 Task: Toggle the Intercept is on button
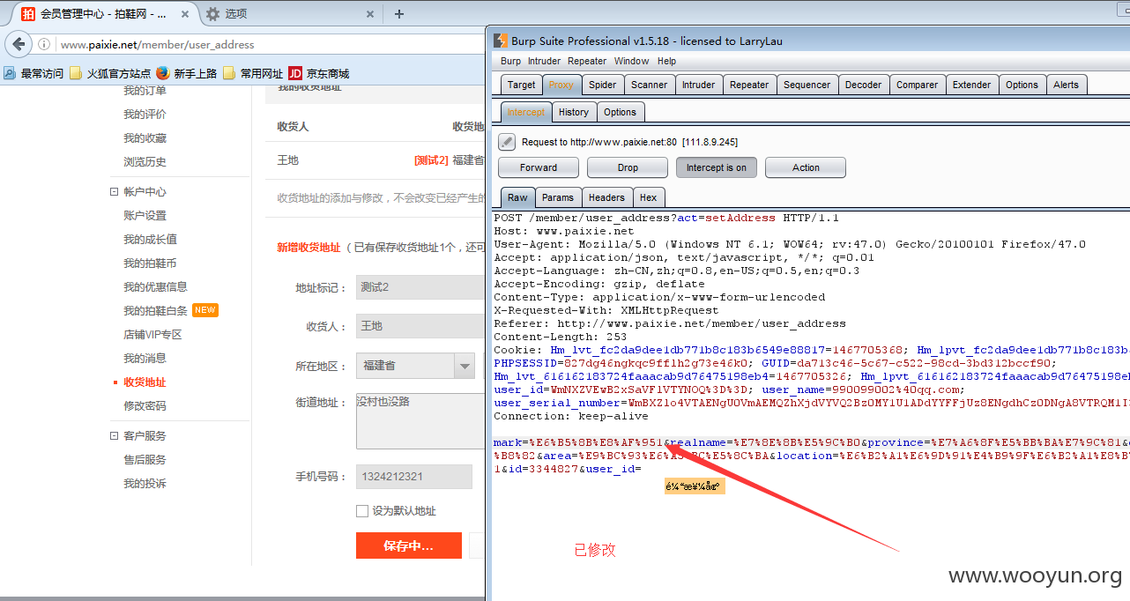717,167
